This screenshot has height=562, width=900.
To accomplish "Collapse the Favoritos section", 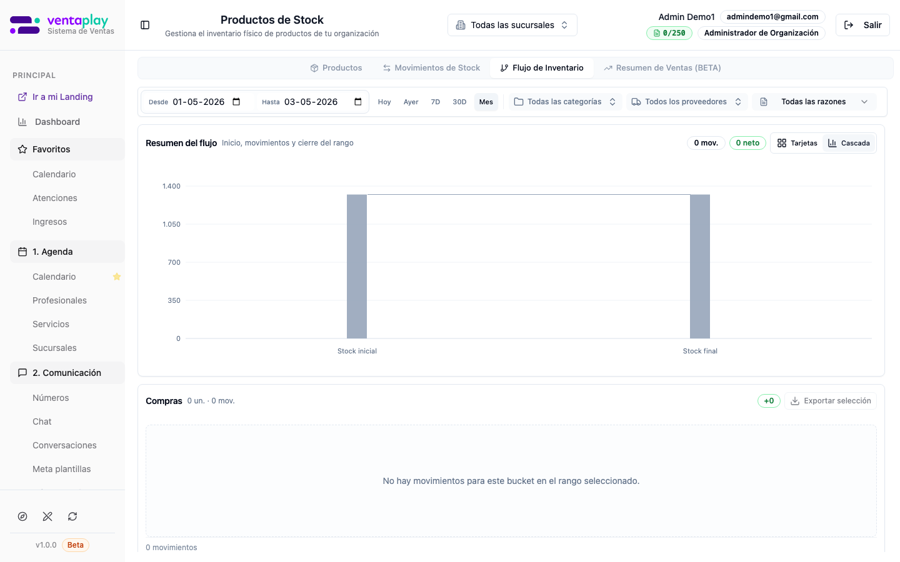I will coord(67,149).
